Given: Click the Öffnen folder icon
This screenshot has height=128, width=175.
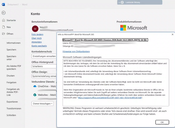Looking at the screenshot, I should tap(4, 34).
